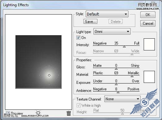The image size is (162, 120).
Task: Click the Cancel button
Action: [x=148, y=24]
